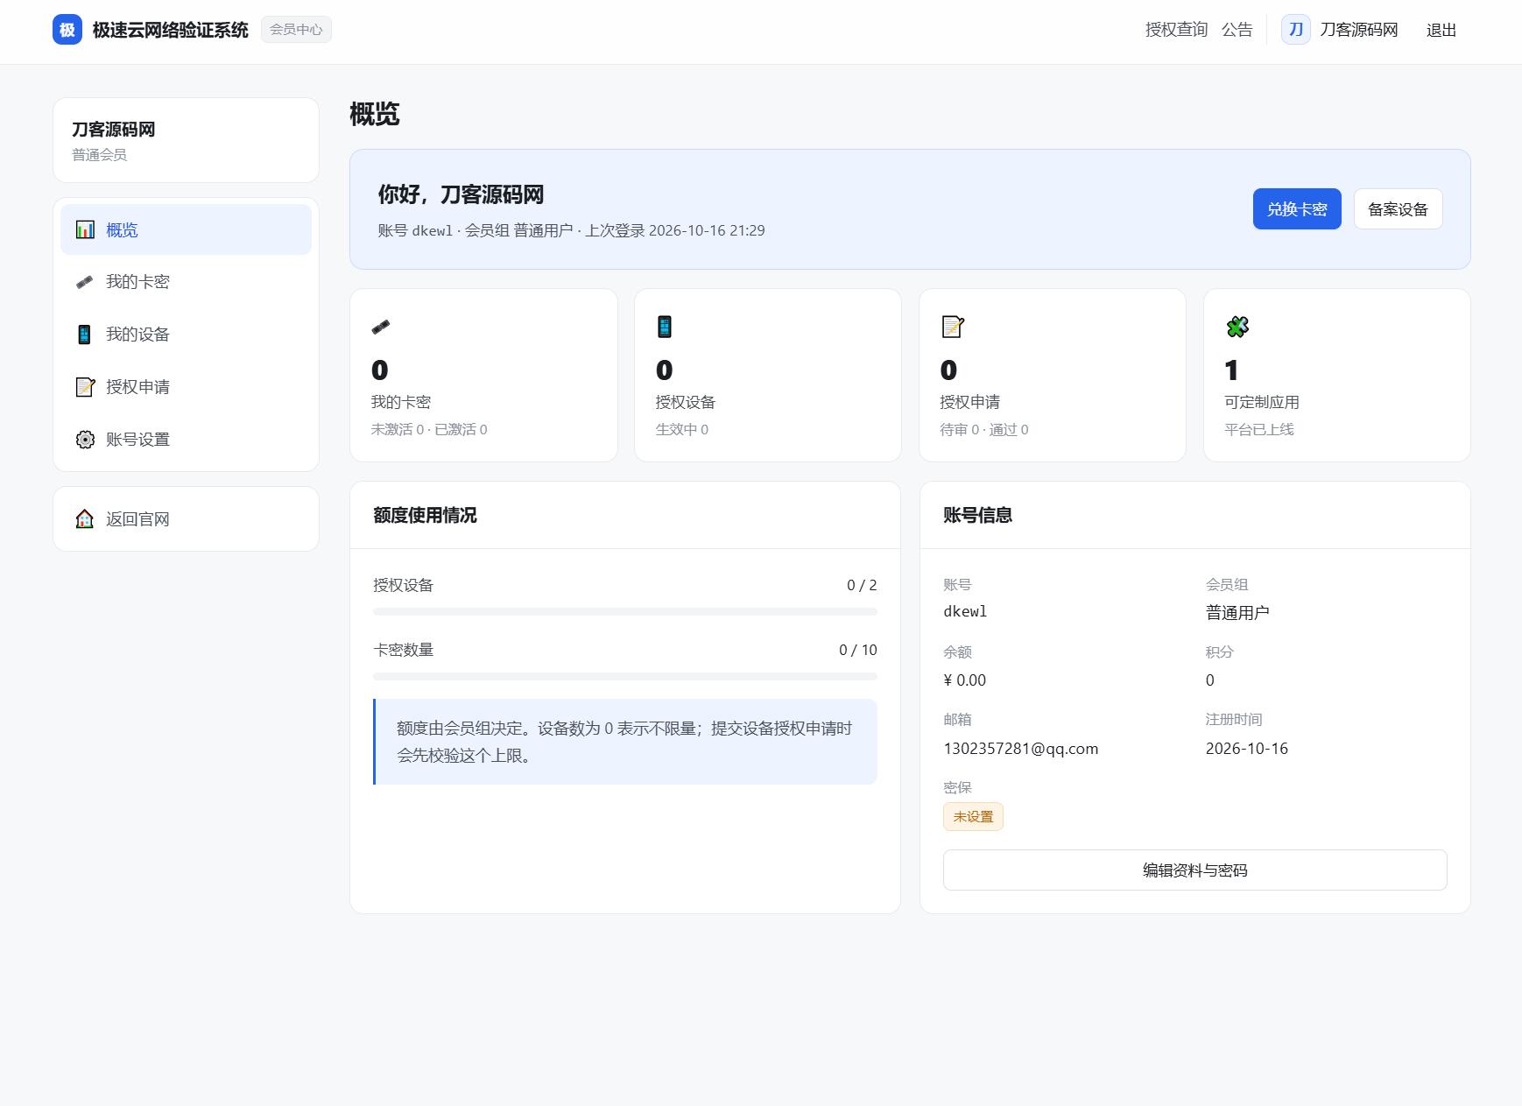Click the card key icon beside 我的卡密 in sidebar
1522x1106 pixels.
85,282
